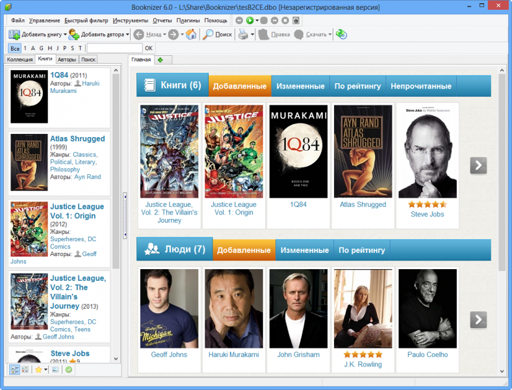Screen dimensions: 512x390
Task: Click the Книги (6) section header icon
Action: pyautogui.click(x=149, y=85)
